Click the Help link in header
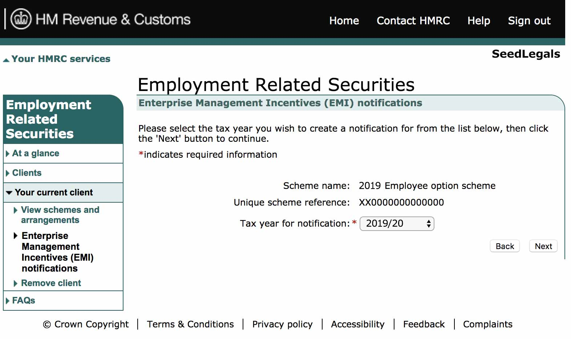This screenshot has width=571, height=339. 478,21
